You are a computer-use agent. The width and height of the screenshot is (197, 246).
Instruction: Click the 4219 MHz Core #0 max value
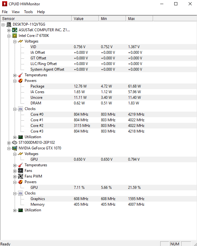pyautogui.click(x=136, y=114)
